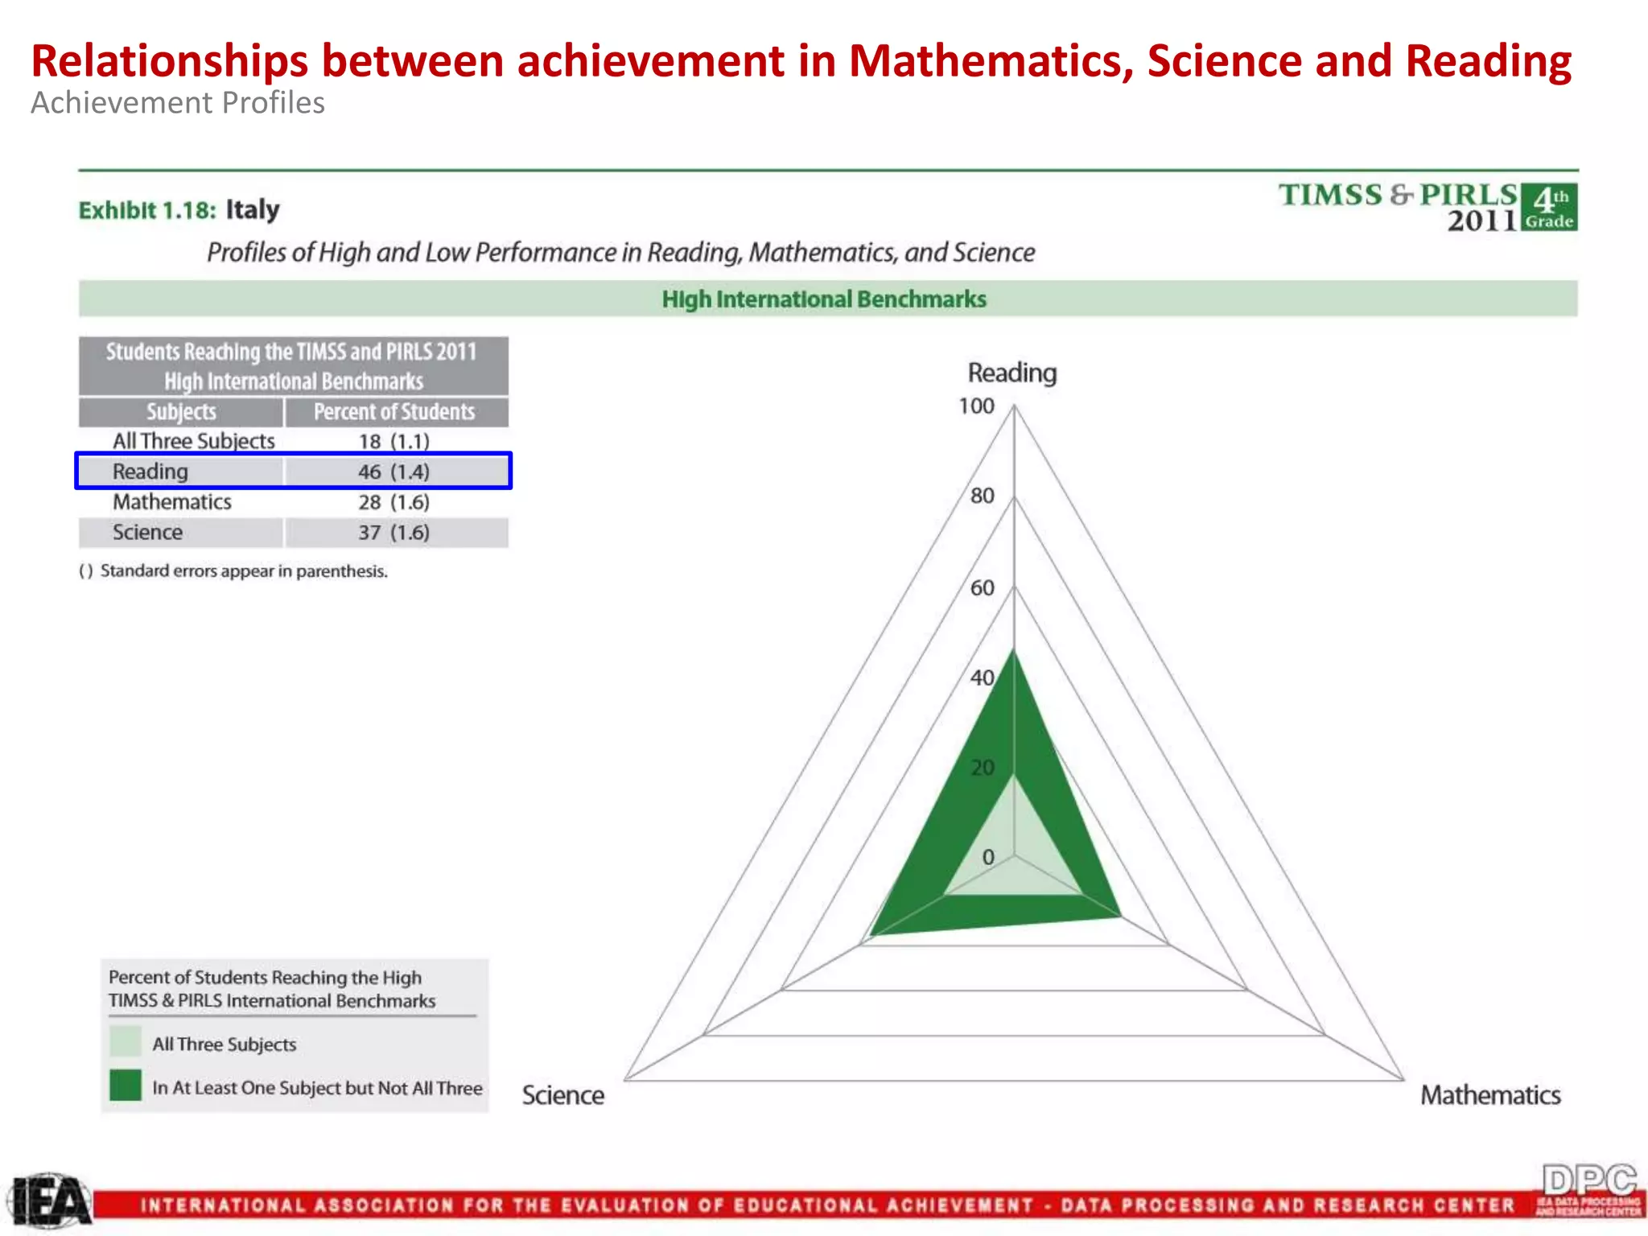Click the value 28 (1.6)
This screenshot has width=1648, height=1236.
(394, 502)
